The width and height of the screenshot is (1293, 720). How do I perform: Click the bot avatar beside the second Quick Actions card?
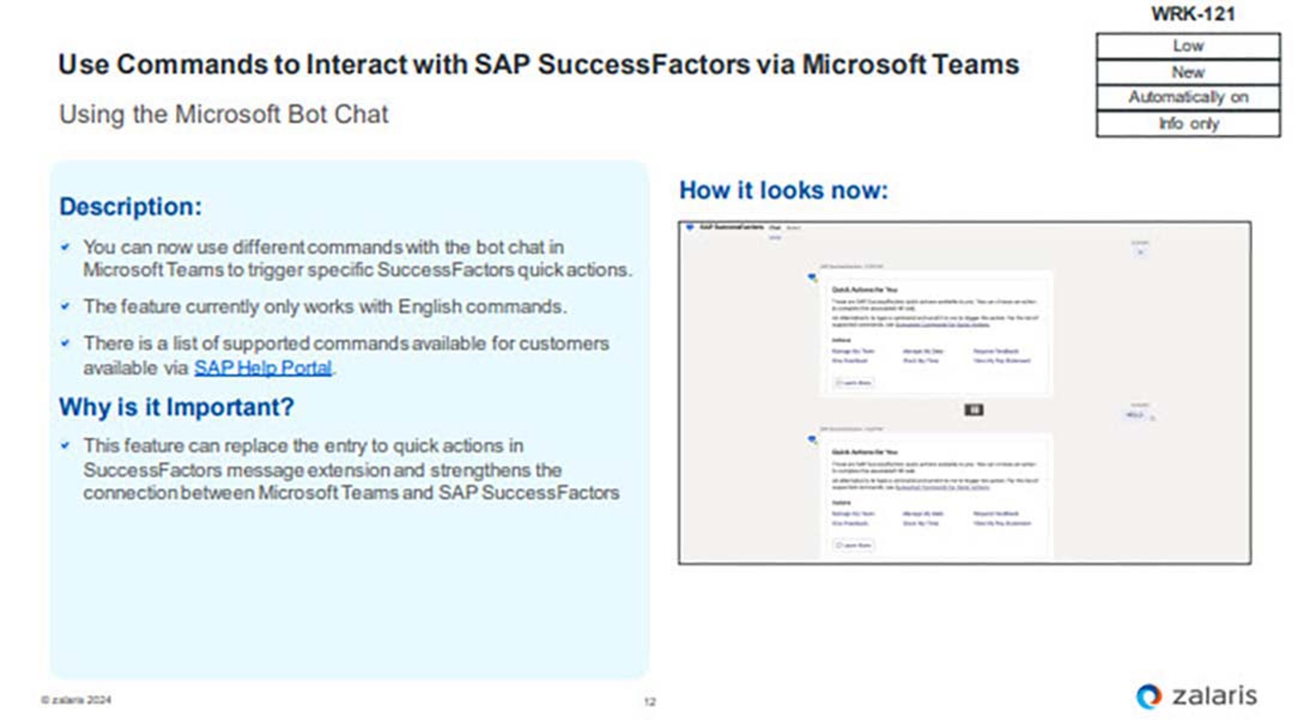pos(811,440)
